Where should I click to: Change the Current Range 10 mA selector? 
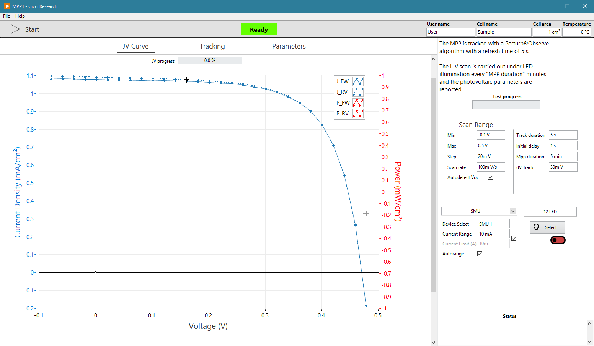point(493,234)
